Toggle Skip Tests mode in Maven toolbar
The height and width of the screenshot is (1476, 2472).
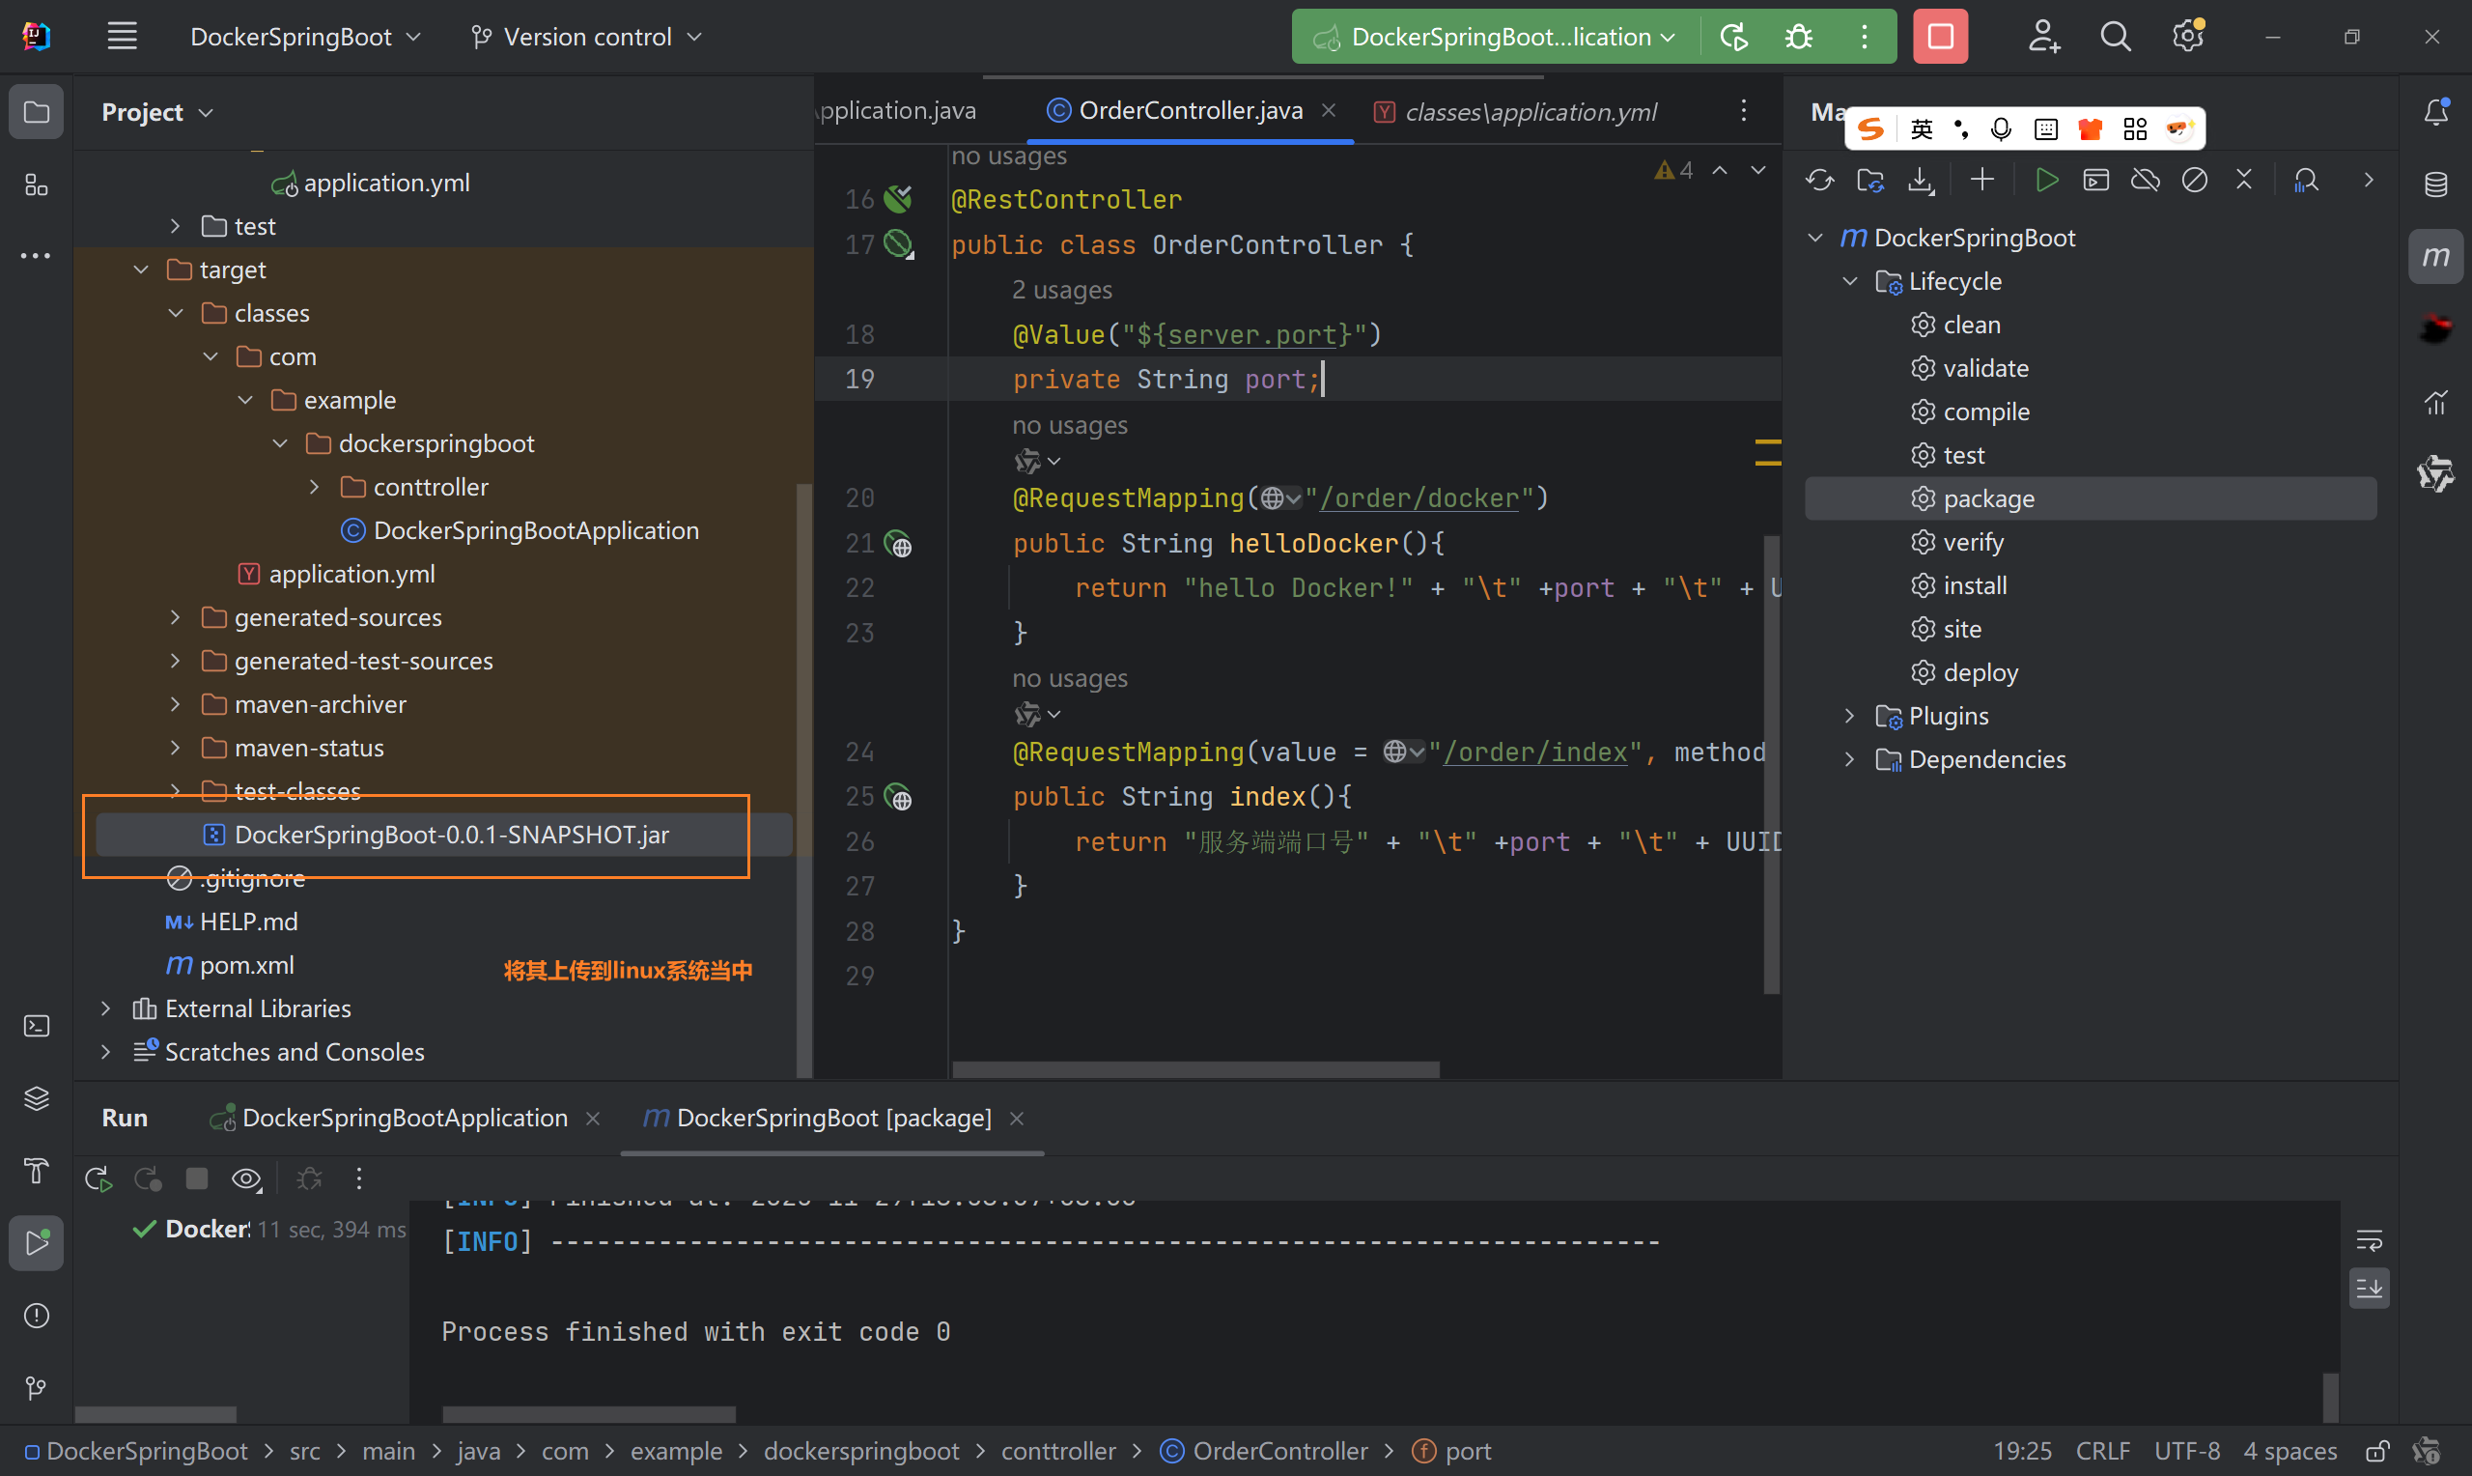point(2195,180)
